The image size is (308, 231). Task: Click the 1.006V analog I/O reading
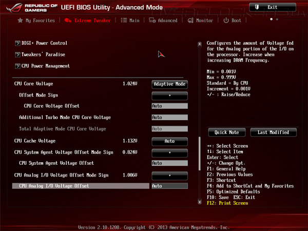pos(130,175)
